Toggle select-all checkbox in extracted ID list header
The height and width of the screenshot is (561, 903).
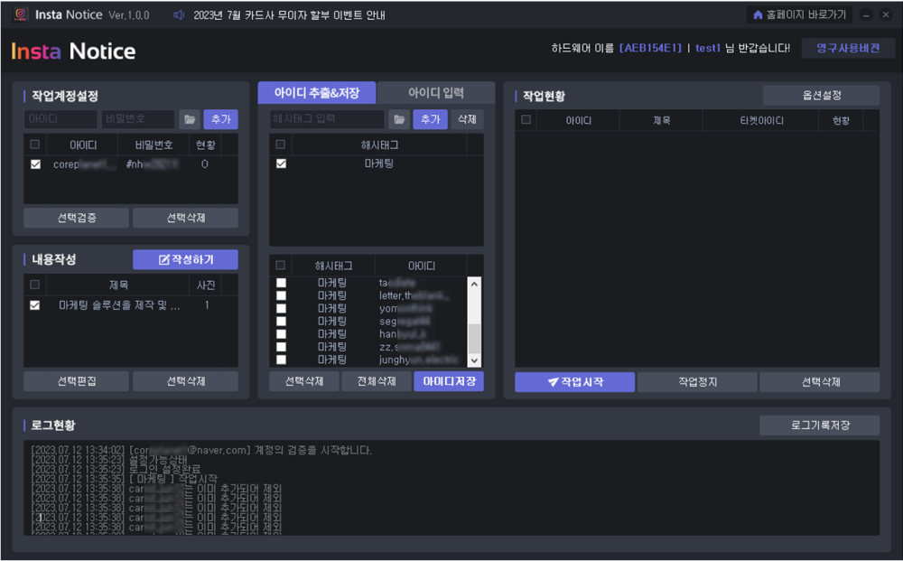tap(281, 265)
